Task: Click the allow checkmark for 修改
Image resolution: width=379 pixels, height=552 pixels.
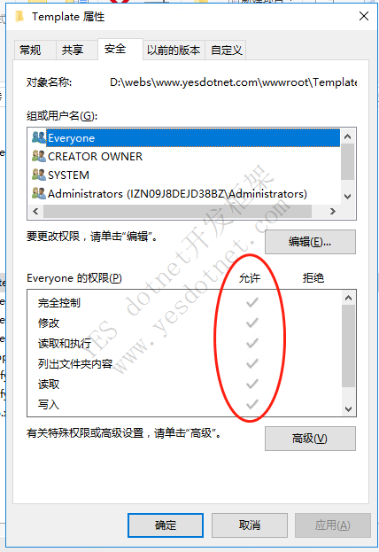Action: click(252, 323)
